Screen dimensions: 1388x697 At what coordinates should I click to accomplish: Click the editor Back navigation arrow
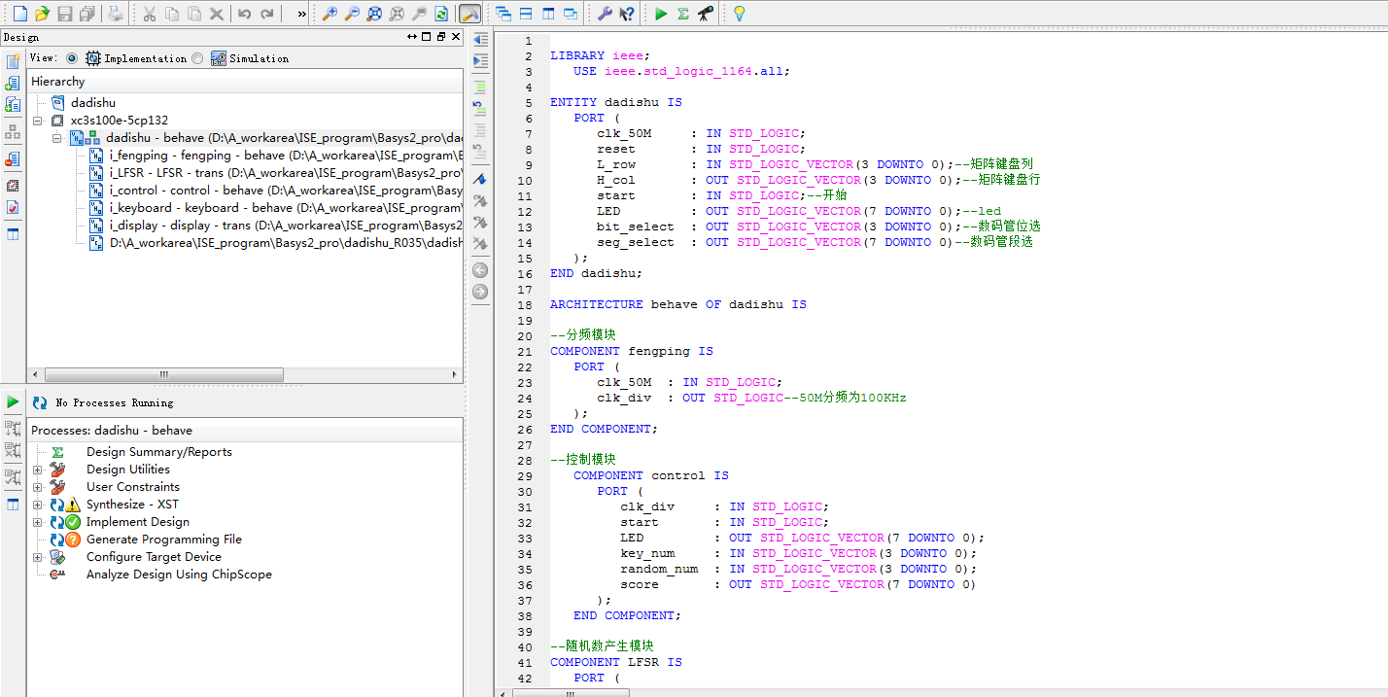(x=480, y=270)
